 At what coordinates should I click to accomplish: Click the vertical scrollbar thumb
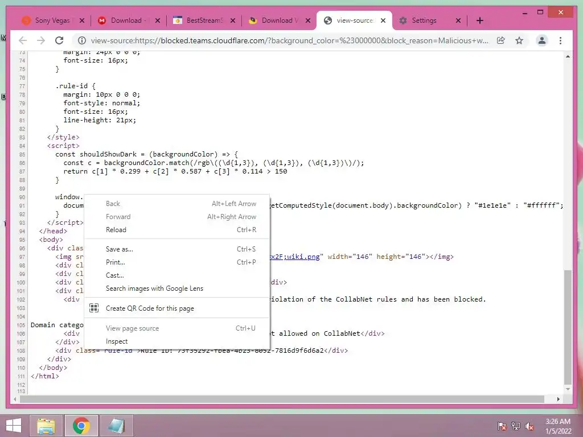[568, 327]
